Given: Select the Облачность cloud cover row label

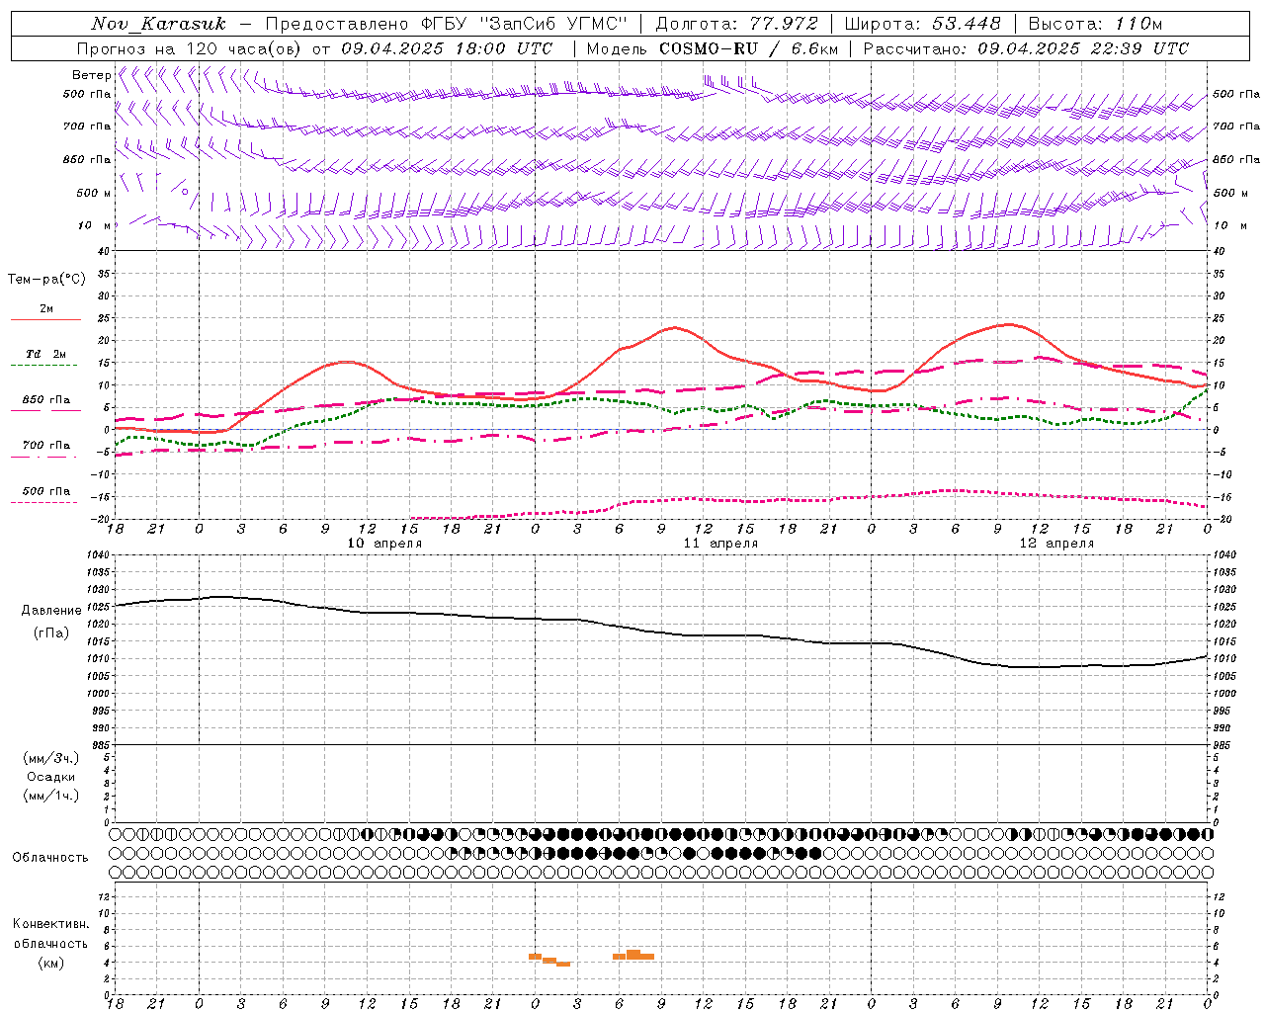Looking at the screenshot, I should click(x=50, y=858).
